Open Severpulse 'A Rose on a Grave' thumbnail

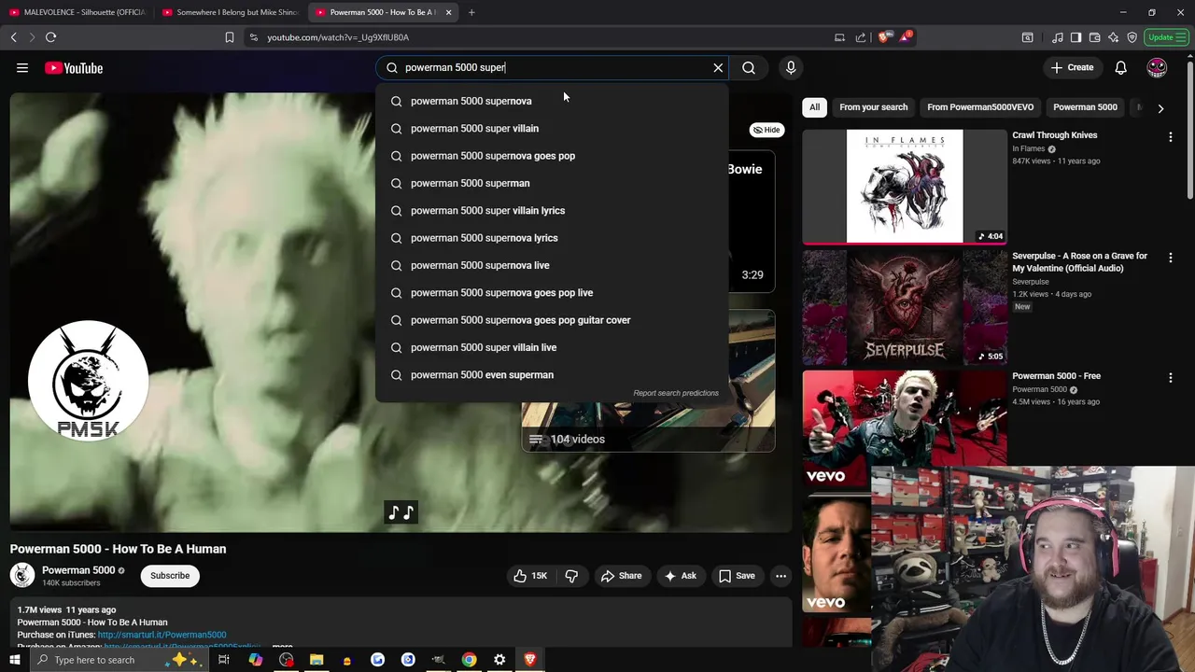pos(905,307)
